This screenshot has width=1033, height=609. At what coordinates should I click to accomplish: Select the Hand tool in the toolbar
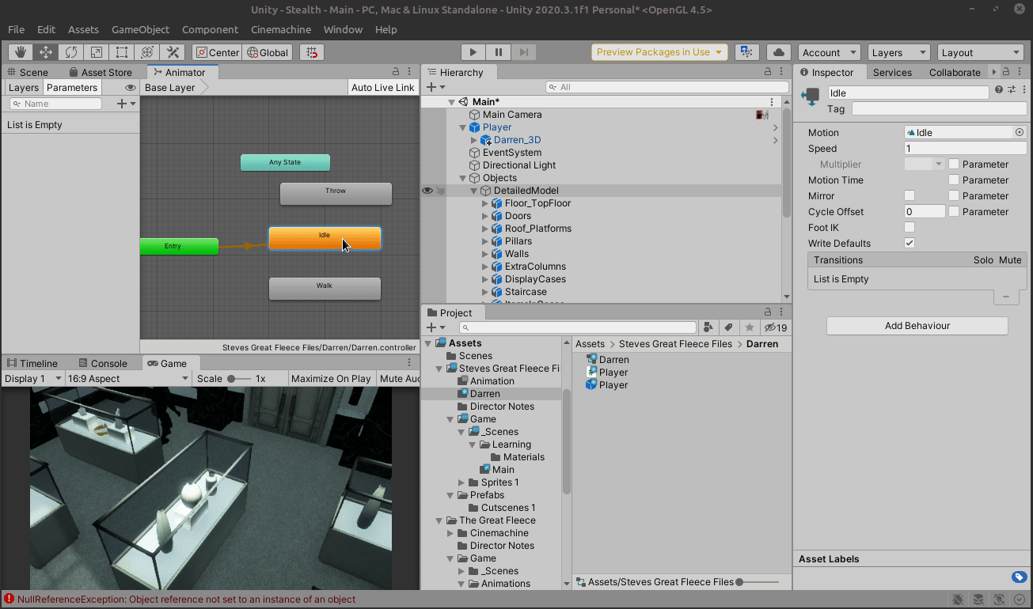point(21,52)
